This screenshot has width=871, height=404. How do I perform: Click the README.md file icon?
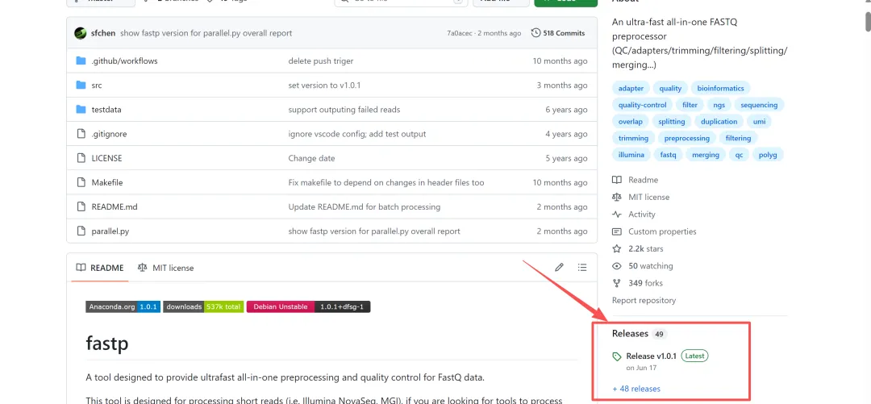point(81,206)
